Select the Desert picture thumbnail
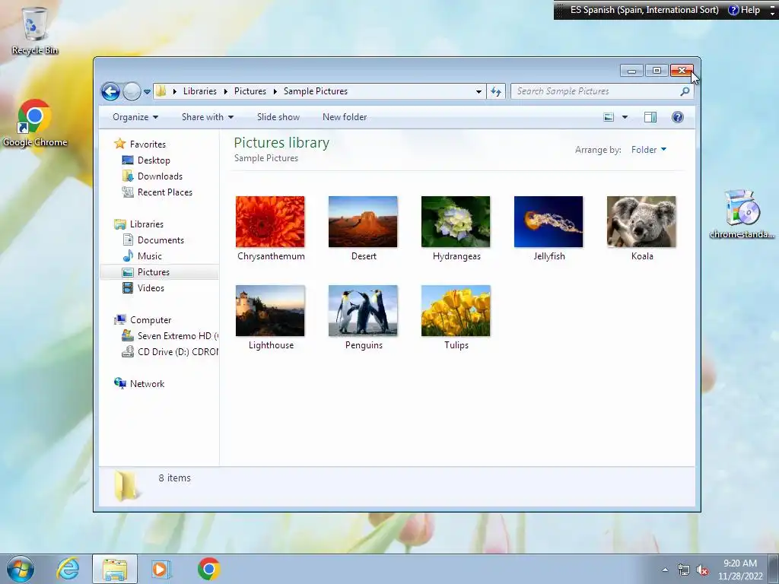 pyautogui.click(x=363, y=221)
